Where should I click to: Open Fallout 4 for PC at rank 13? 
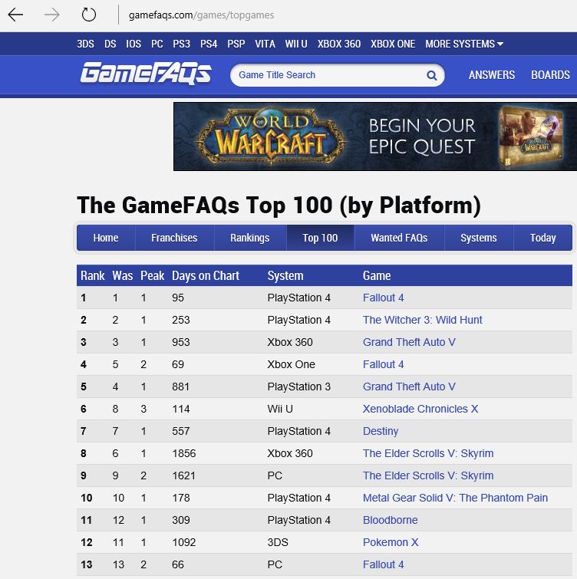(x=383, y=564)
